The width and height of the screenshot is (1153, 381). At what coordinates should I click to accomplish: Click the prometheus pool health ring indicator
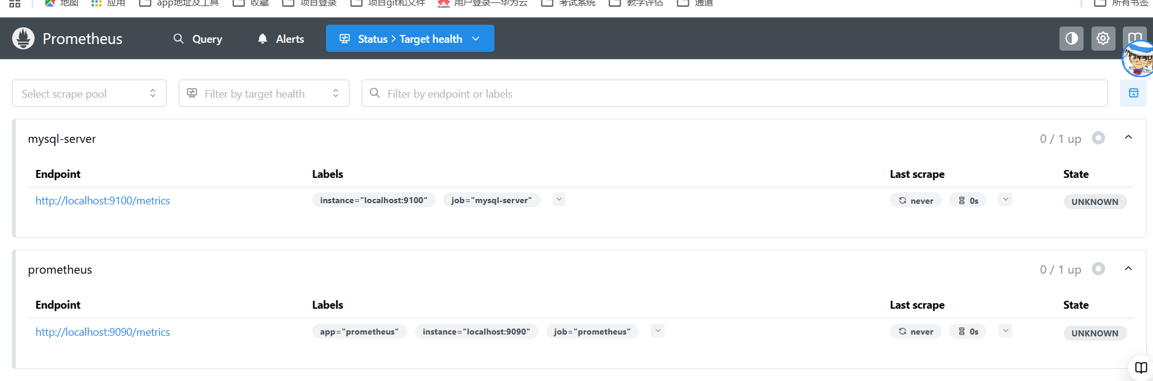tap(1099, 269)
